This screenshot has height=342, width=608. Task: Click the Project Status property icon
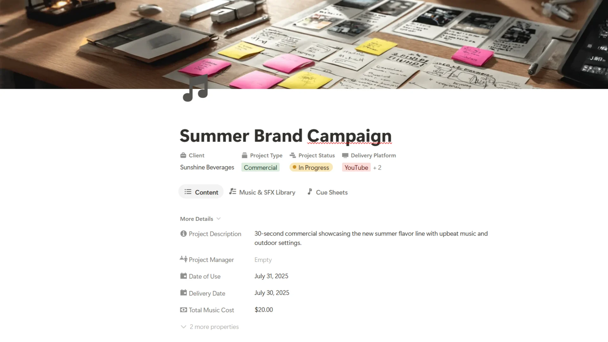[x=293, y=155]
